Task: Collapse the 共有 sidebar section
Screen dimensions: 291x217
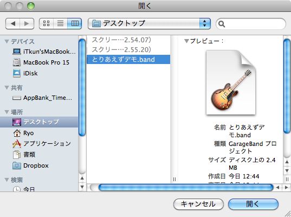Action: click(x=7, y=87)
